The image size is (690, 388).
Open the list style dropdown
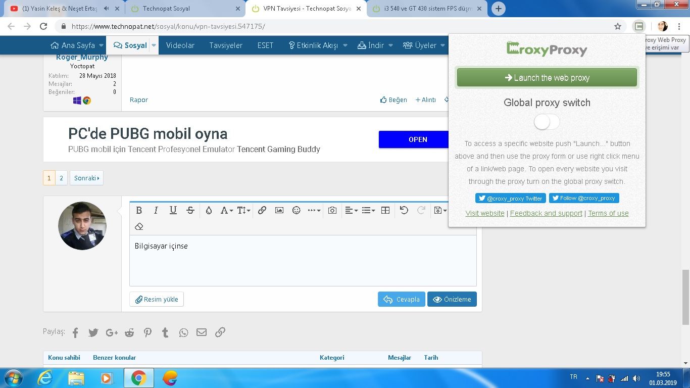pos(368,211)
